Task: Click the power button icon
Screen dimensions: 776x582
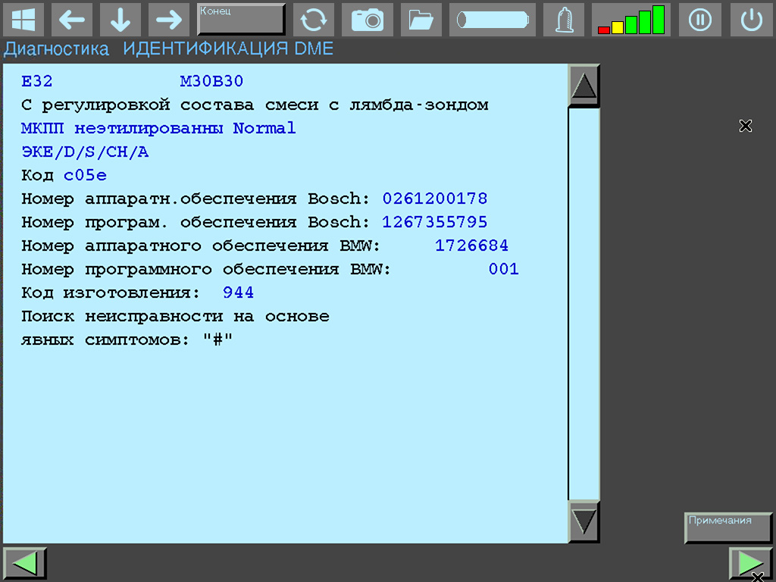Action: (x=751, y=20)
